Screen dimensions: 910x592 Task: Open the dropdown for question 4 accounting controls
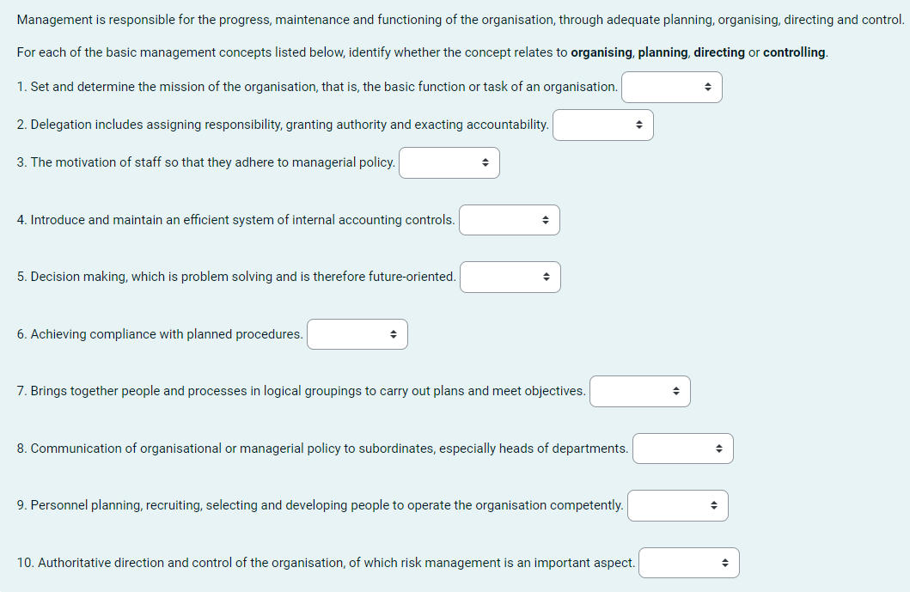(509, 220)
